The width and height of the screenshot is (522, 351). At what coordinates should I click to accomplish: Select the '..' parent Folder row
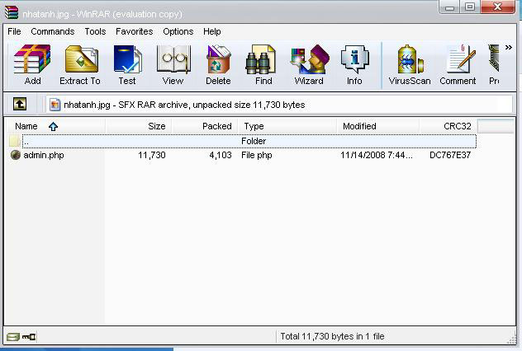[249, 141]
